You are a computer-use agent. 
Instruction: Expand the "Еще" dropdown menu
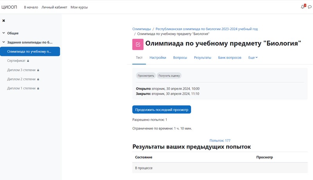253,58
